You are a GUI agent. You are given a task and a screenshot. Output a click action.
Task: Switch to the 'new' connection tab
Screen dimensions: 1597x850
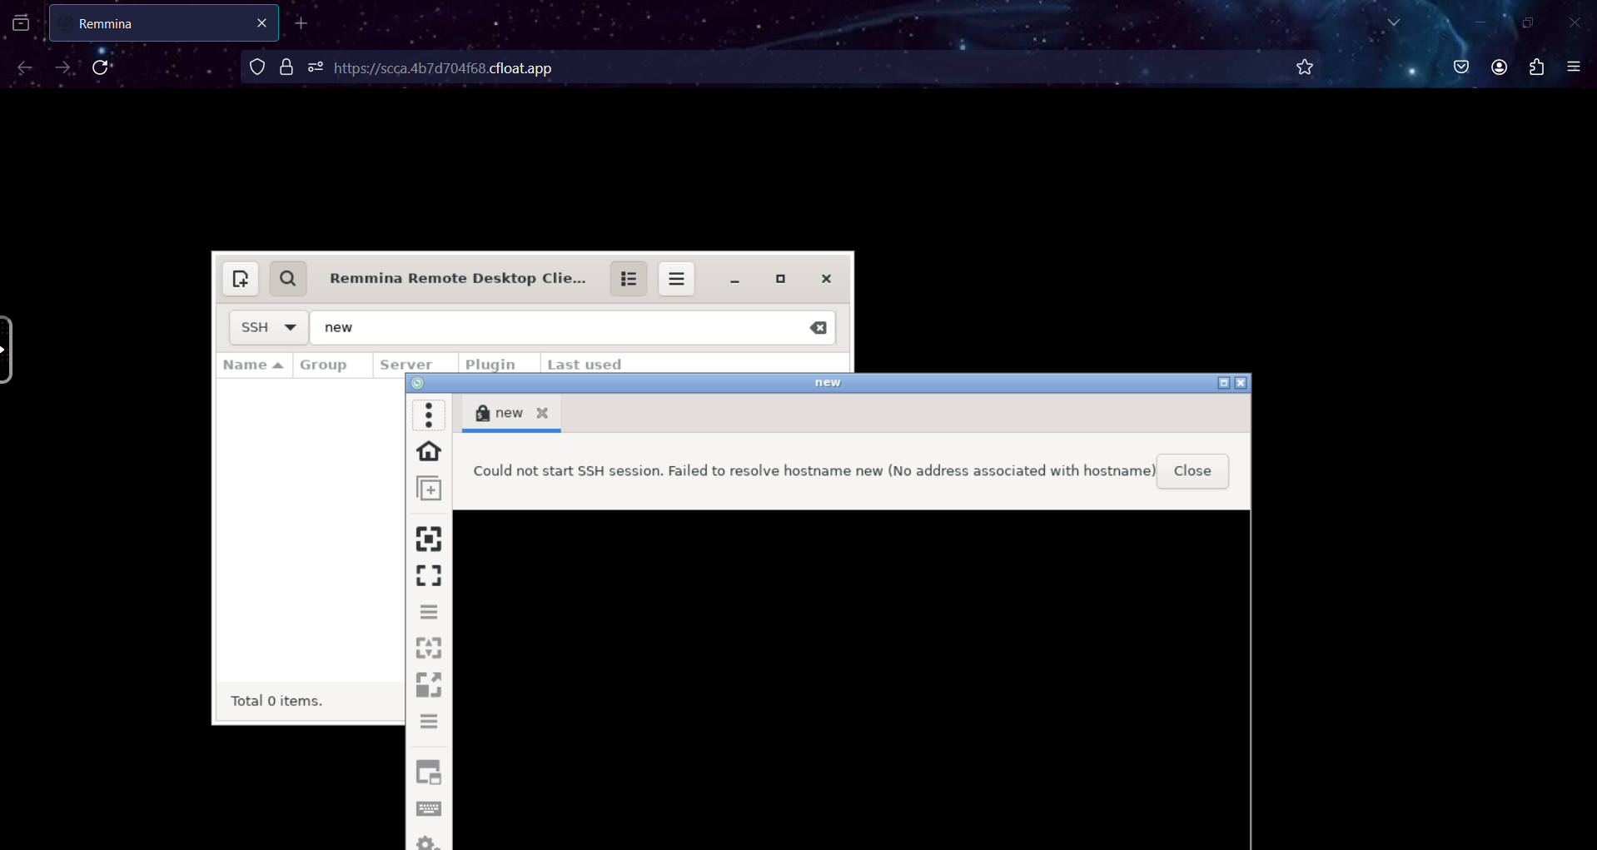509,413
